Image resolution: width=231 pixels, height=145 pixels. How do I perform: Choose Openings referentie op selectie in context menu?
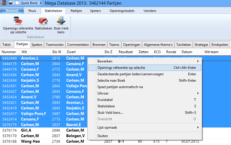point(145,68)
